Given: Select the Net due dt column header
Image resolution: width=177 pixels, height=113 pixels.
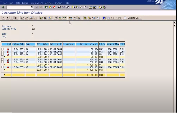Looking at the screenshot, I should click(x=56, y=44).
